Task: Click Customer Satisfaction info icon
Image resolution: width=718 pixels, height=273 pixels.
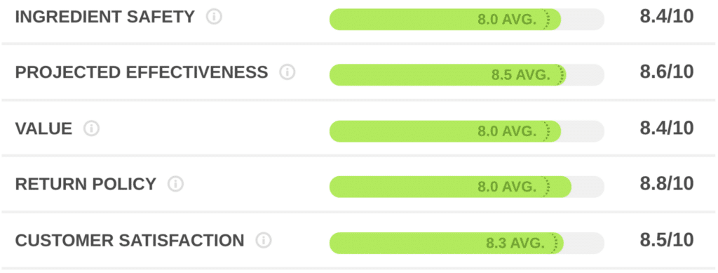Action: [x=264, y=241]
